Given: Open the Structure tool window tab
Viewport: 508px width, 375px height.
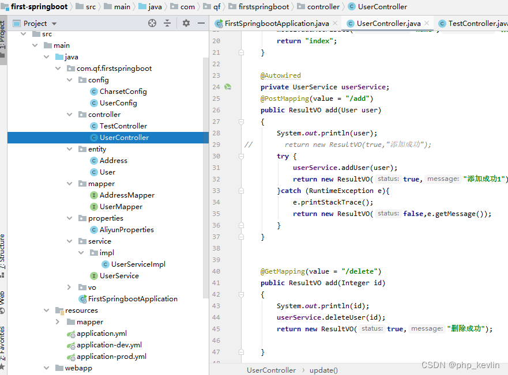Looking at the screenshot, I should click(2, 256).
